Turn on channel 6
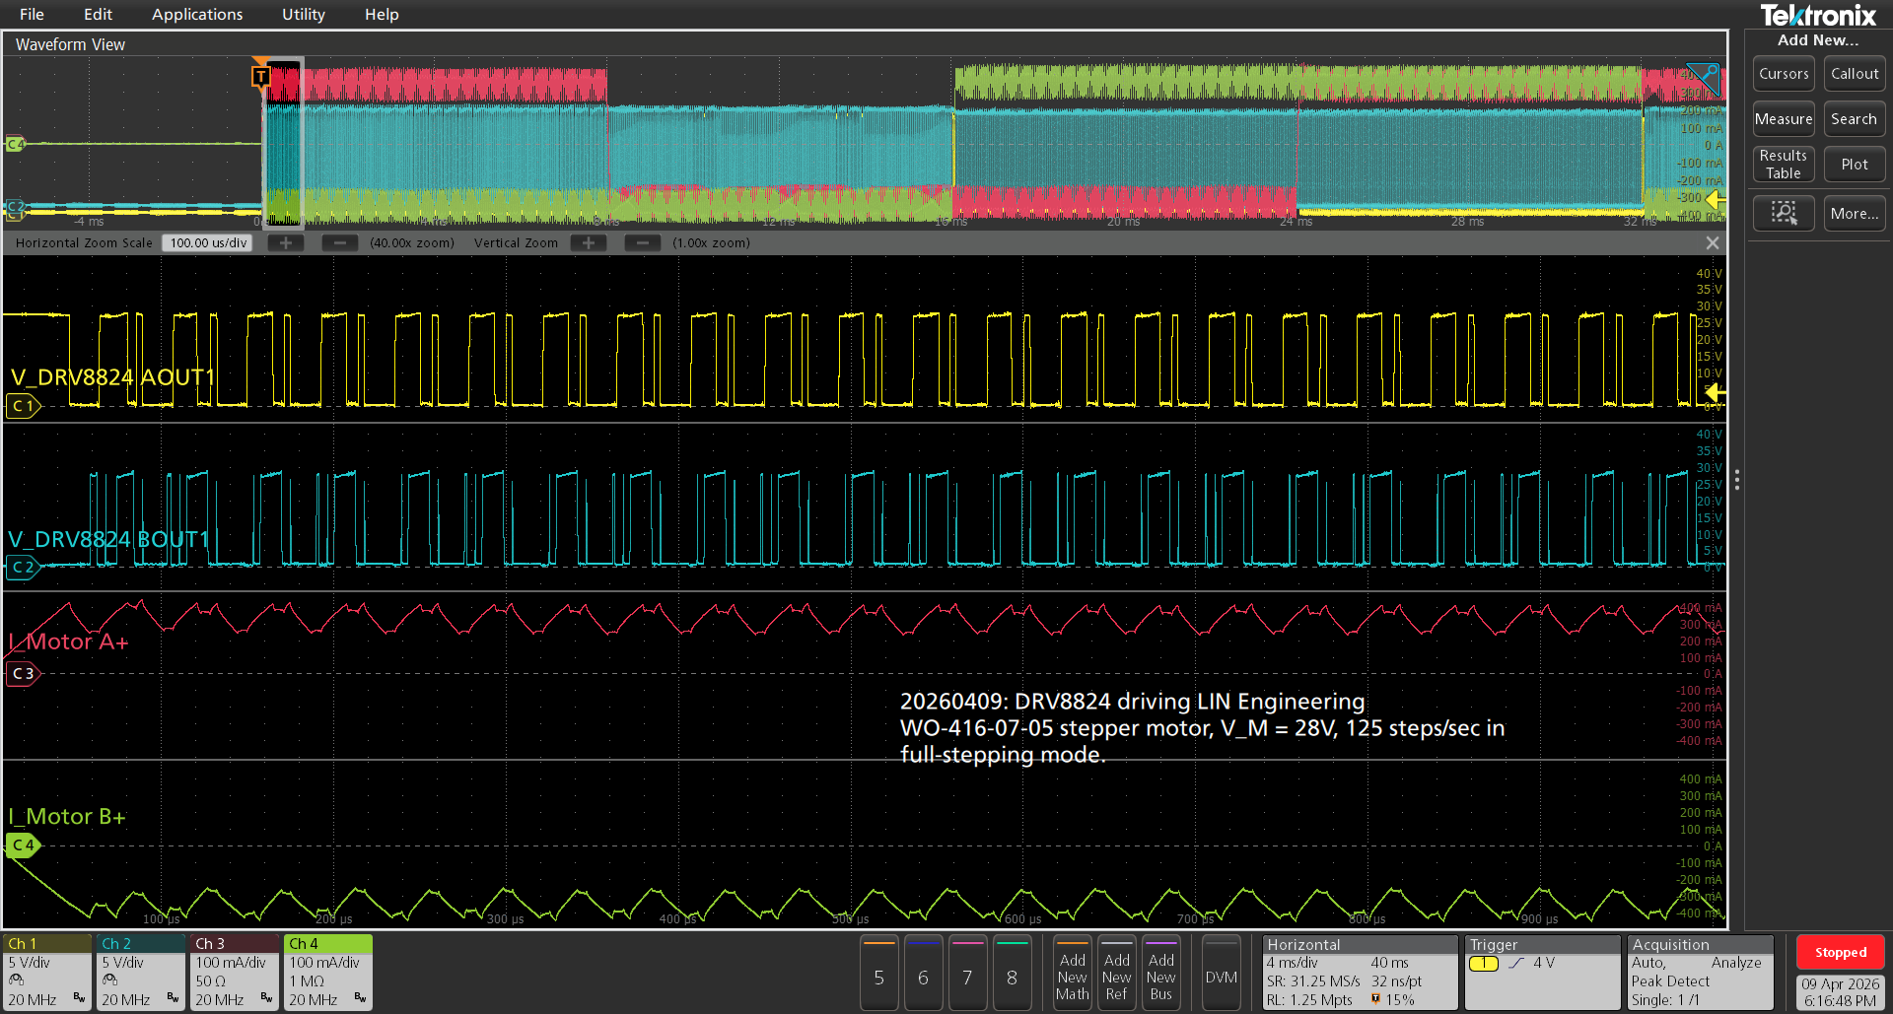The width and height of the screenshot is (1893, 1014). pos(924,974)
